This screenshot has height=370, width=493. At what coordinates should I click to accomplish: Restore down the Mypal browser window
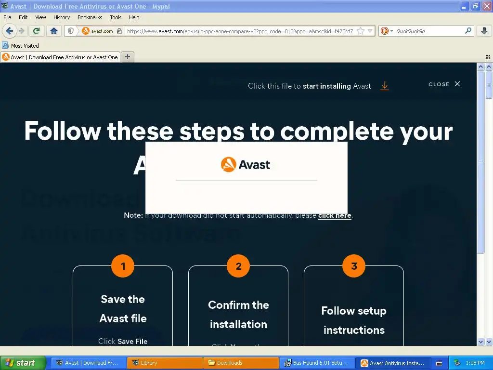coord(476,6)
